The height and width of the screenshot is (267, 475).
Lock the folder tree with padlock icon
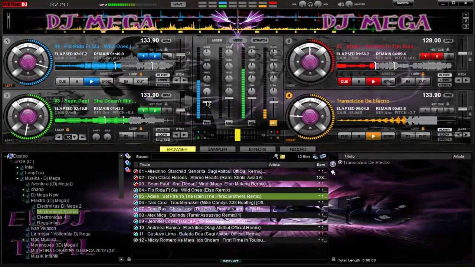click(129, 259)
